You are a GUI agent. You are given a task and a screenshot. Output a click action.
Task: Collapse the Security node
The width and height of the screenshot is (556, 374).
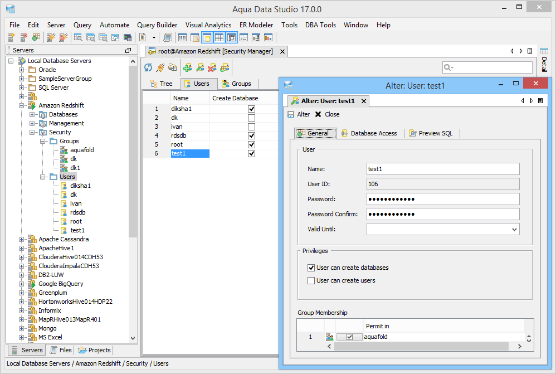point(32,132)
